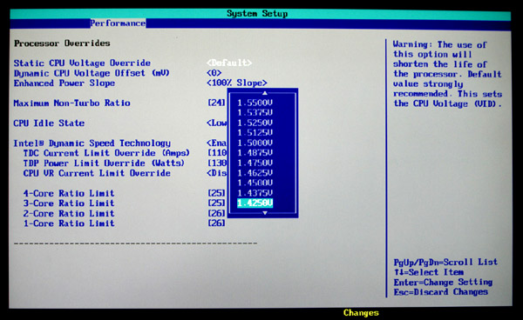Click Processor Overrides heading
The height and width of the screenshot is (320, 523).
coord(62,43)
